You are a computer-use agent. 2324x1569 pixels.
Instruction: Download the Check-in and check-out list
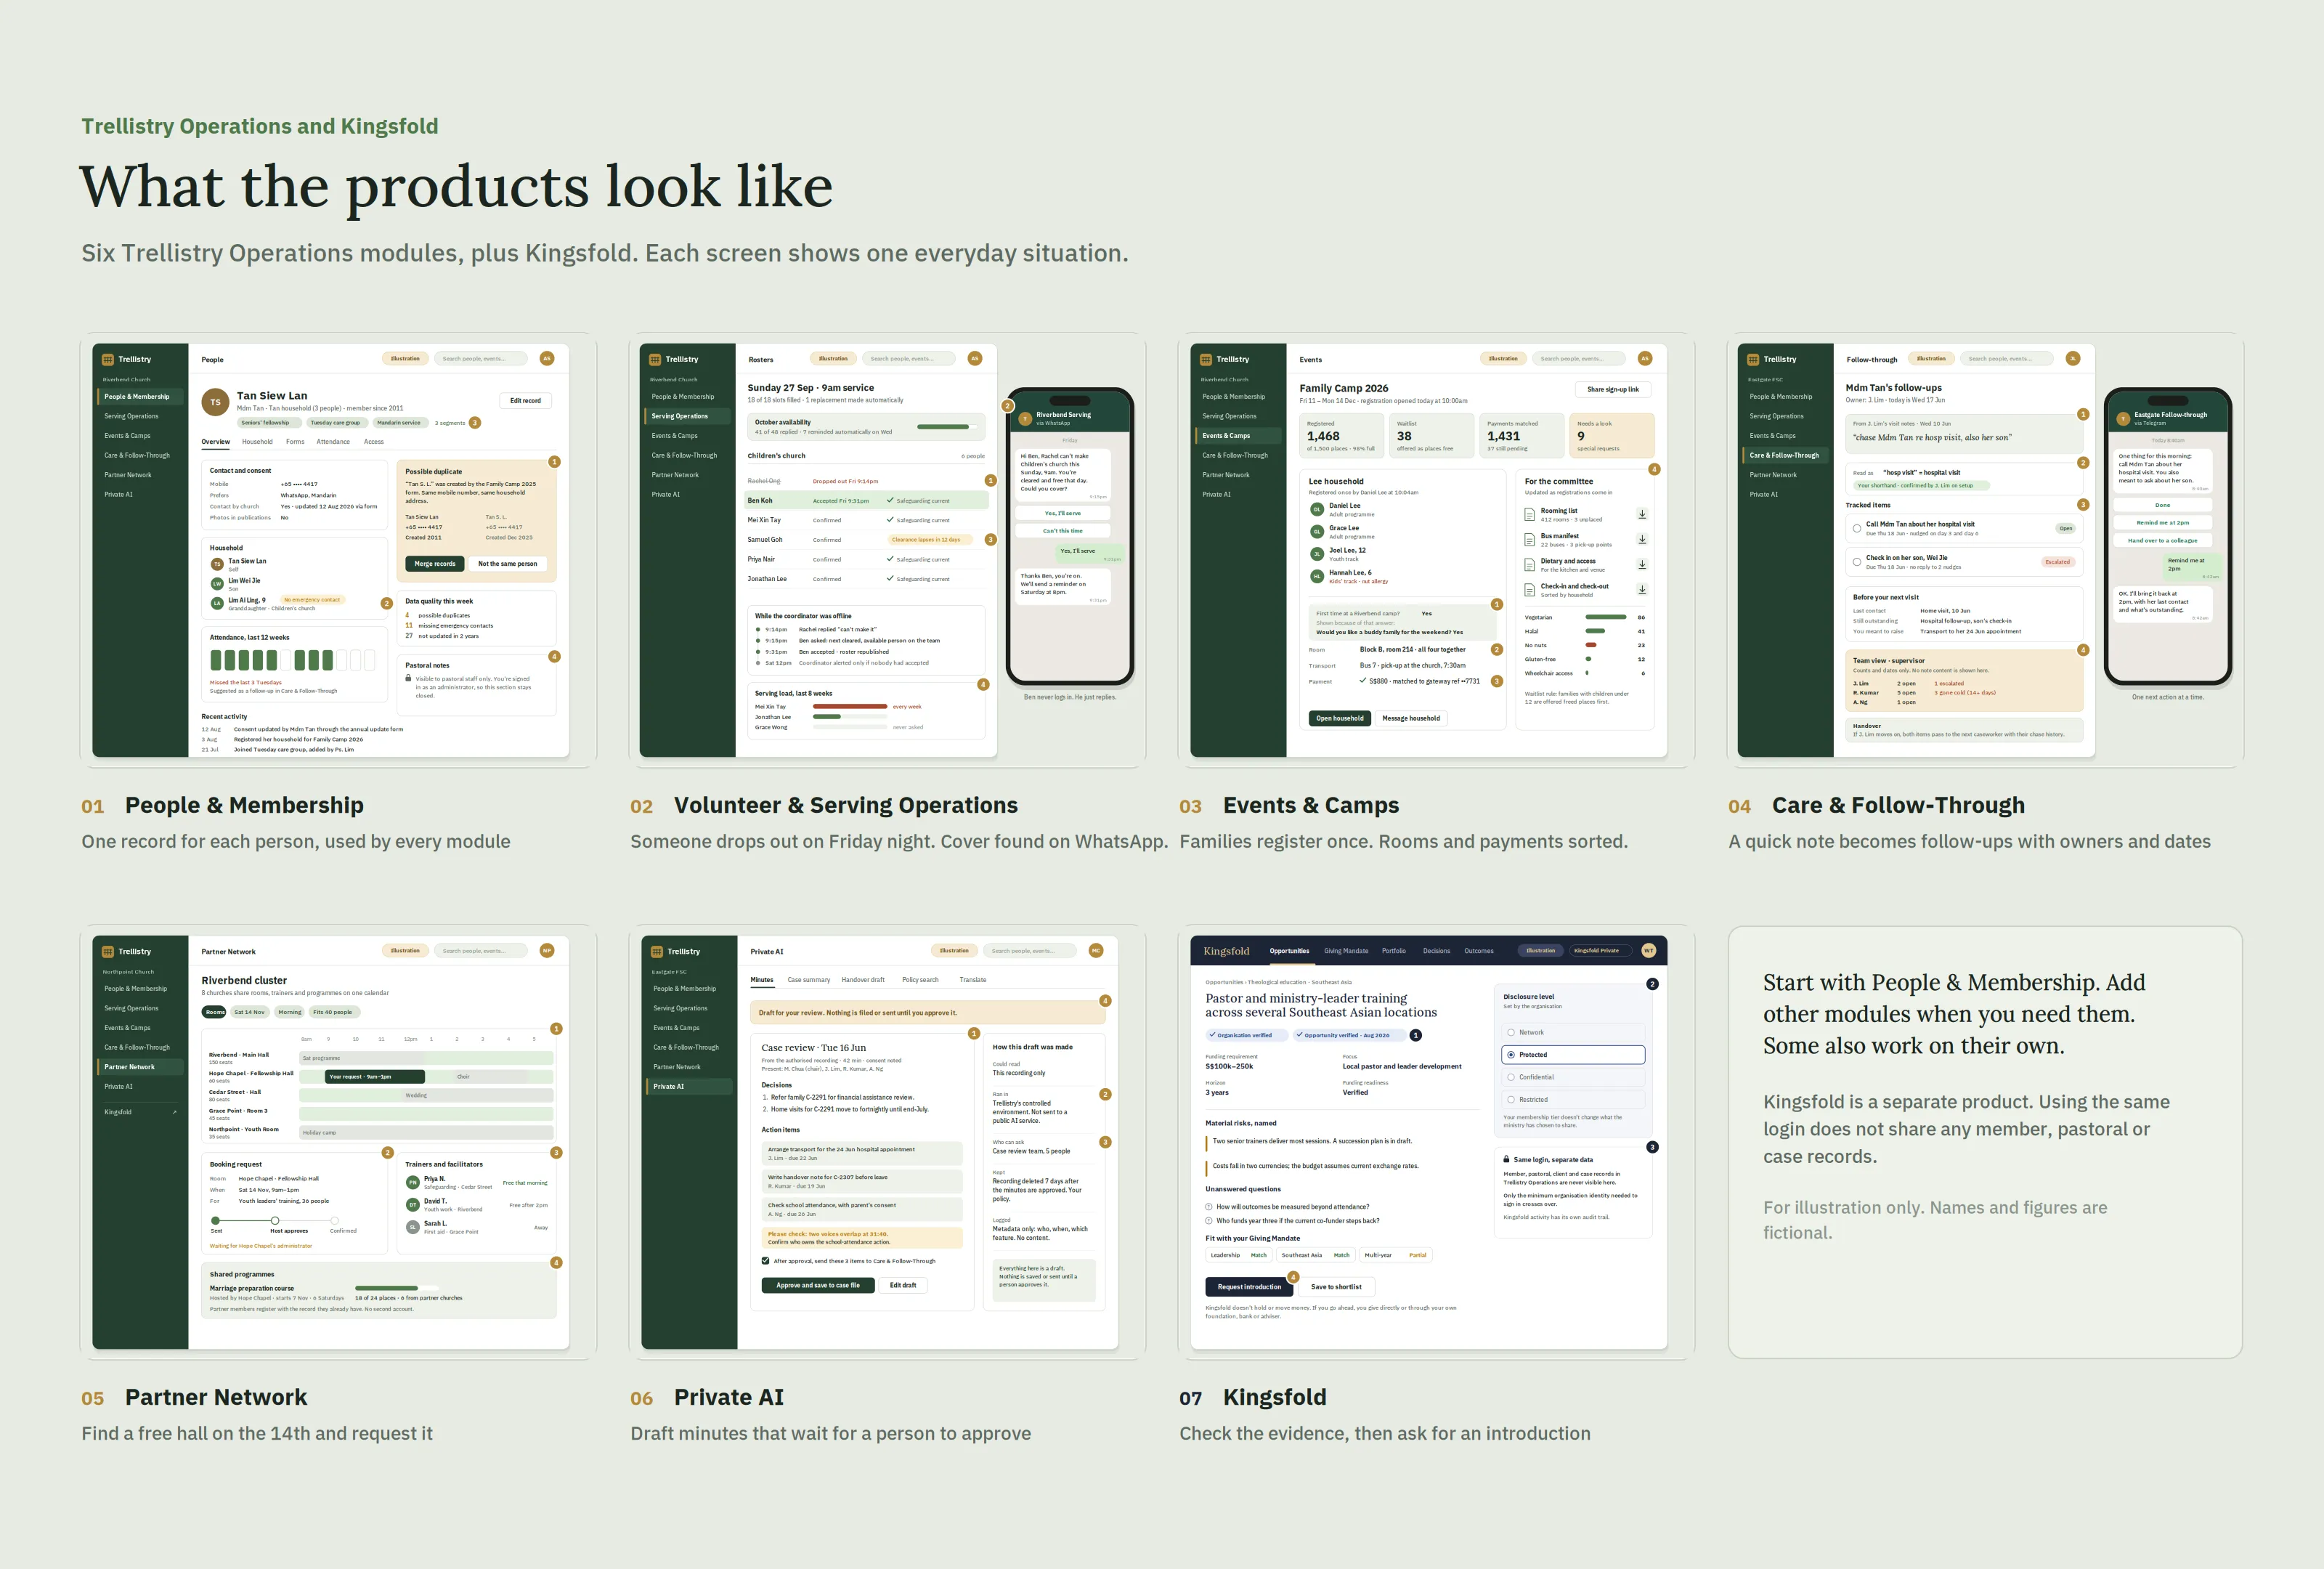1642,590
